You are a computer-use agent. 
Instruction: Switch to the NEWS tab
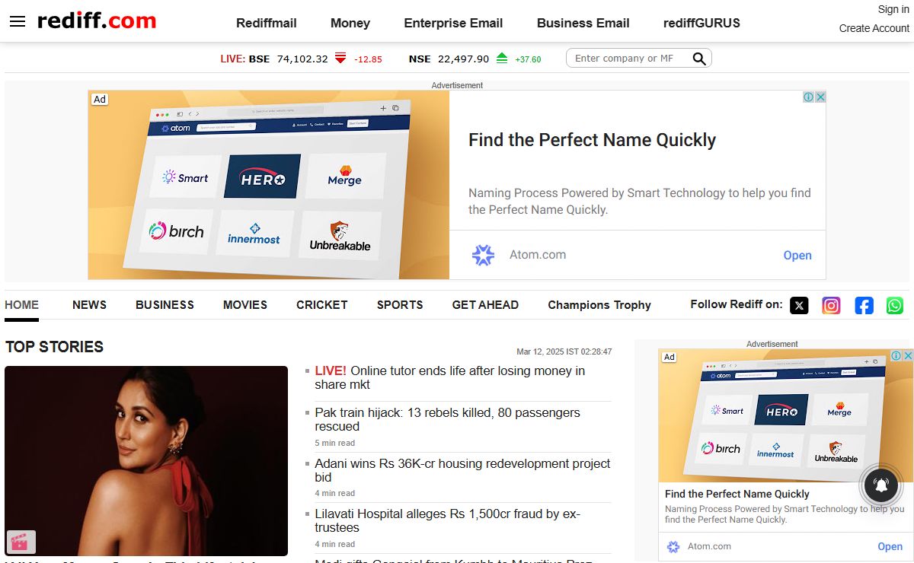(89, 304)
